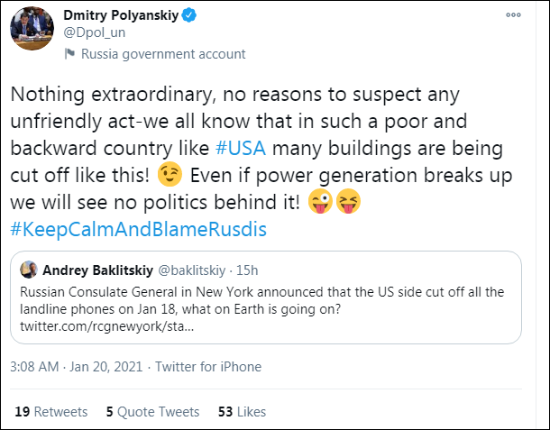Screen dimensions: 550x430
Task: Open the Russia government account label
Action: click(163, 54)
